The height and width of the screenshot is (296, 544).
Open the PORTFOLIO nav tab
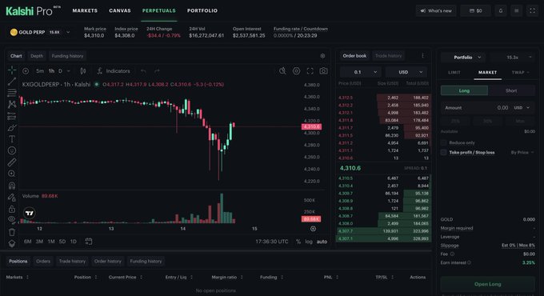202,10
